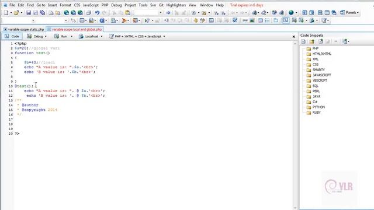374x210 pixels.
Task: Click the Insert image icon
Action: [252, 20]
